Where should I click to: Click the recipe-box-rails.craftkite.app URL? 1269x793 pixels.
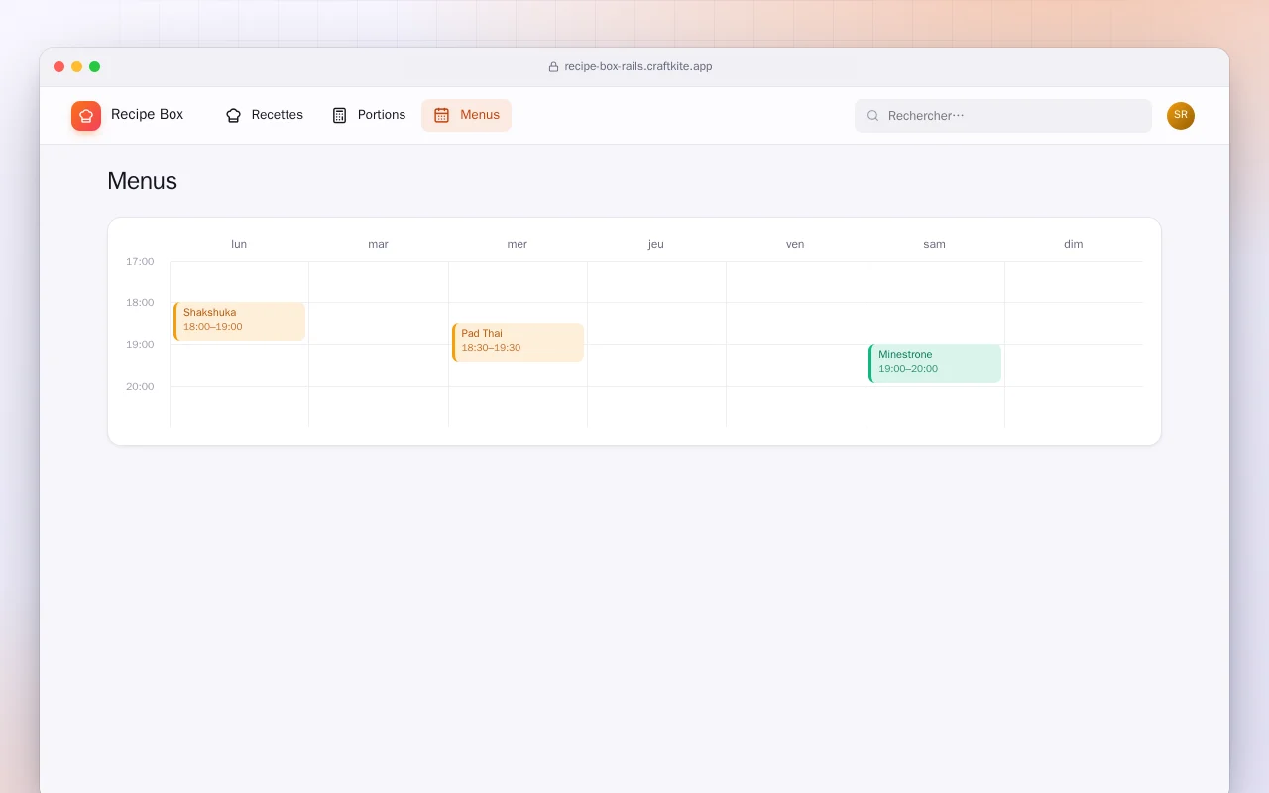coord(638,67)
